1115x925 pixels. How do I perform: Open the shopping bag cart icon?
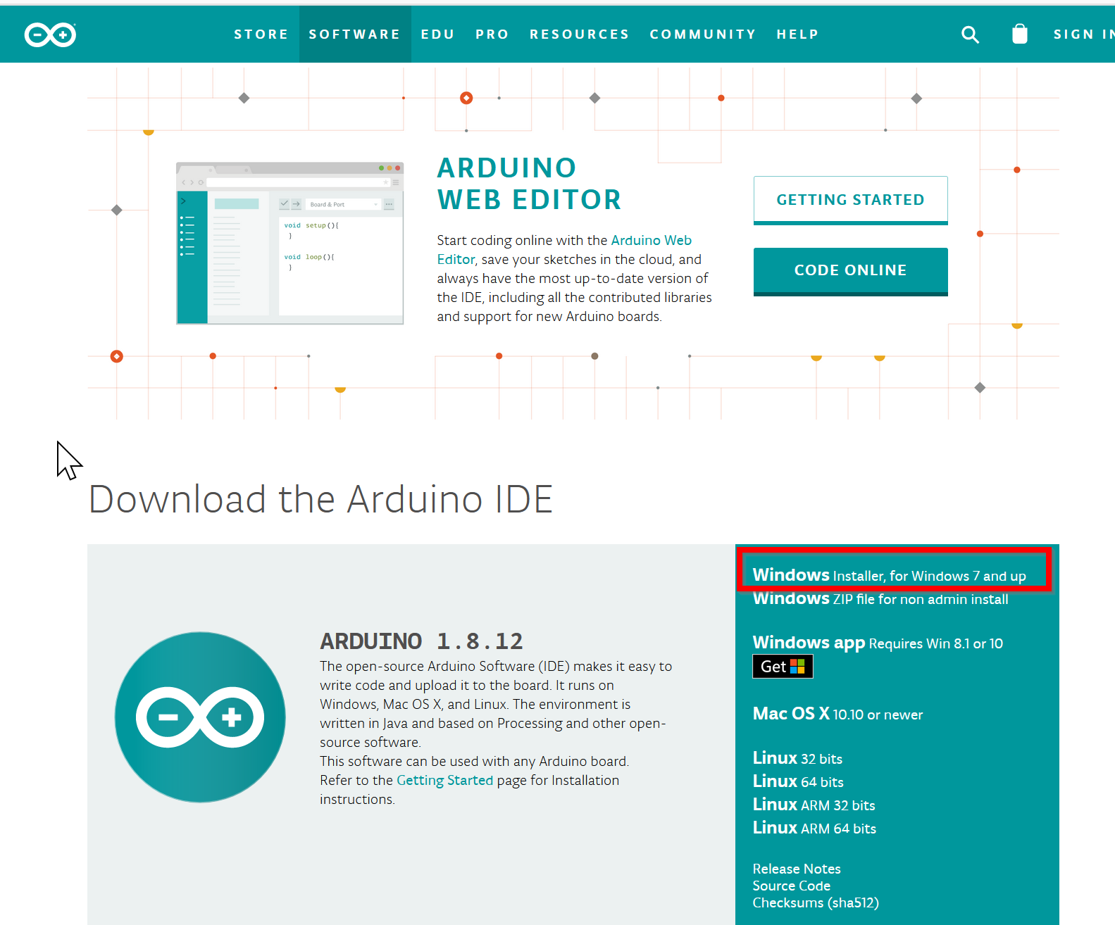click(1019, 34)
